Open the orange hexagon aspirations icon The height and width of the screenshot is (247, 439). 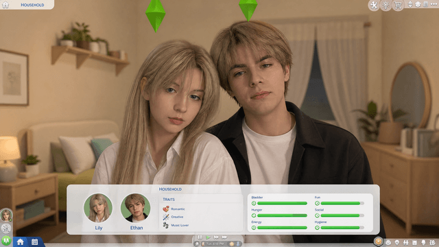click(x=378, y=241)
